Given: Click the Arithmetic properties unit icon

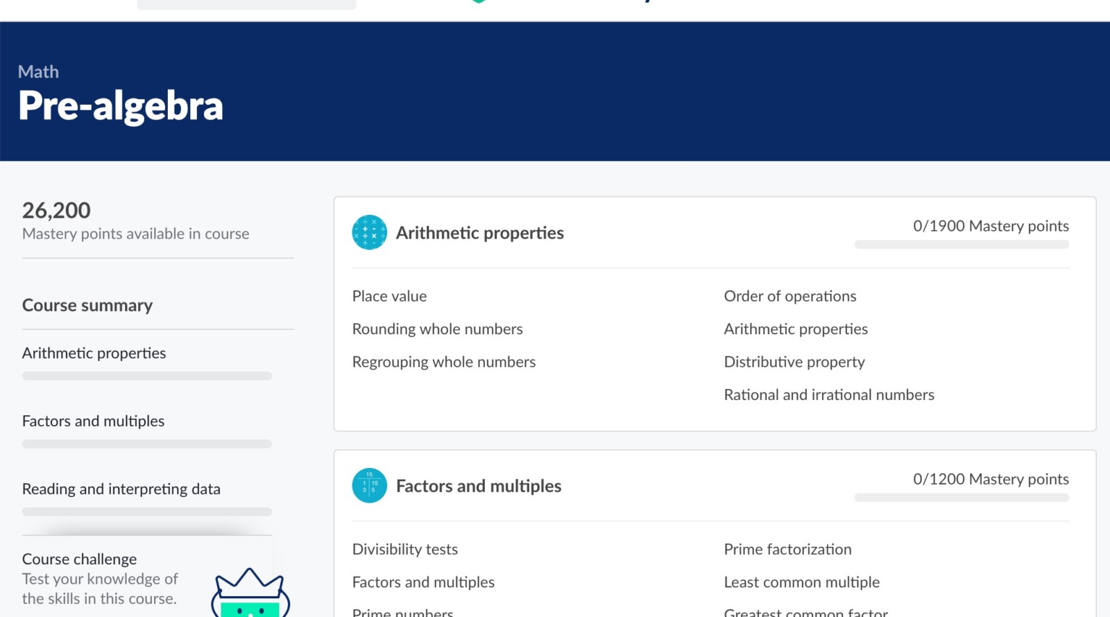Looking at the screenshot, I should pyautogui.click(x=369, y=232).
